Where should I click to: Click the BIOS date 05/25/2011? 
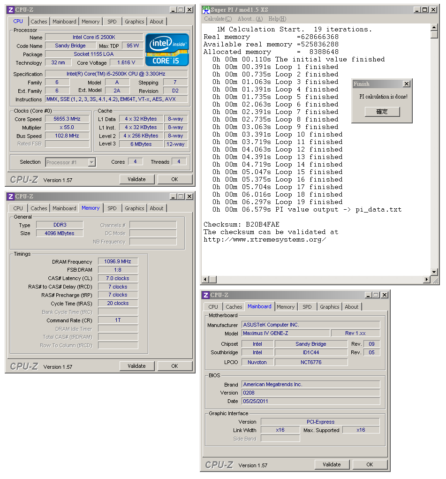[310, 401]
